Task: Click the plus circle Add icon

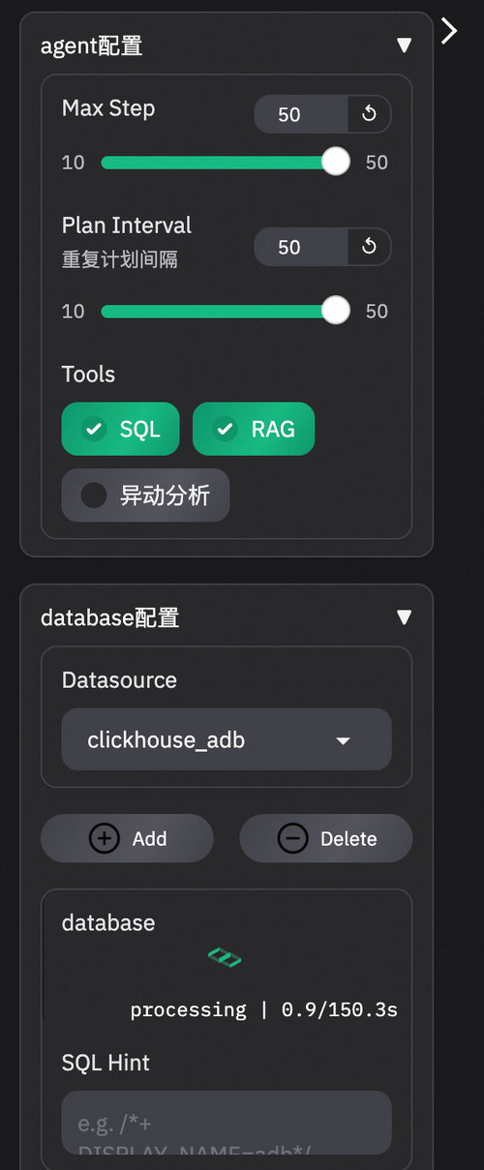Action: coord(105,838)
